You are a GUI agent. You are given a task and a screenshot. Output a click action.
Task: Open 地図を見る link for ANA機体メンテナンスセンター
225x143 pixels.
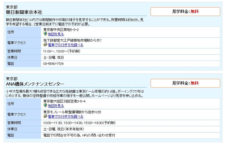[56, 106]
